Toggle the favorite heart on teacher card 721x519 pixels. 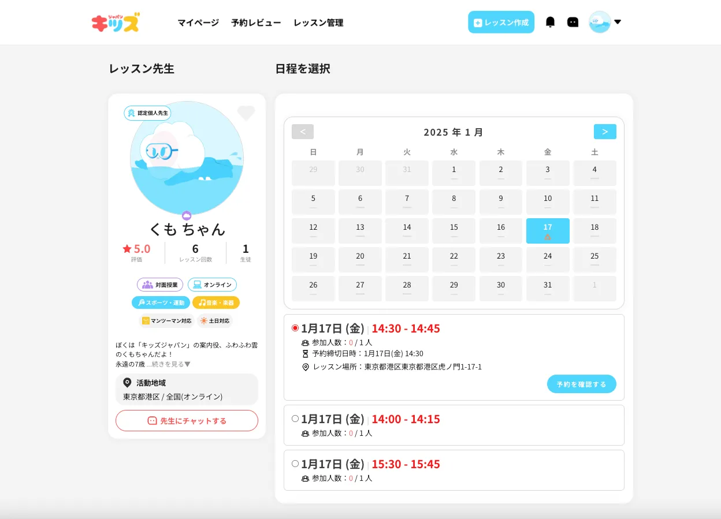pyautogui.click(x=246, y=113)
